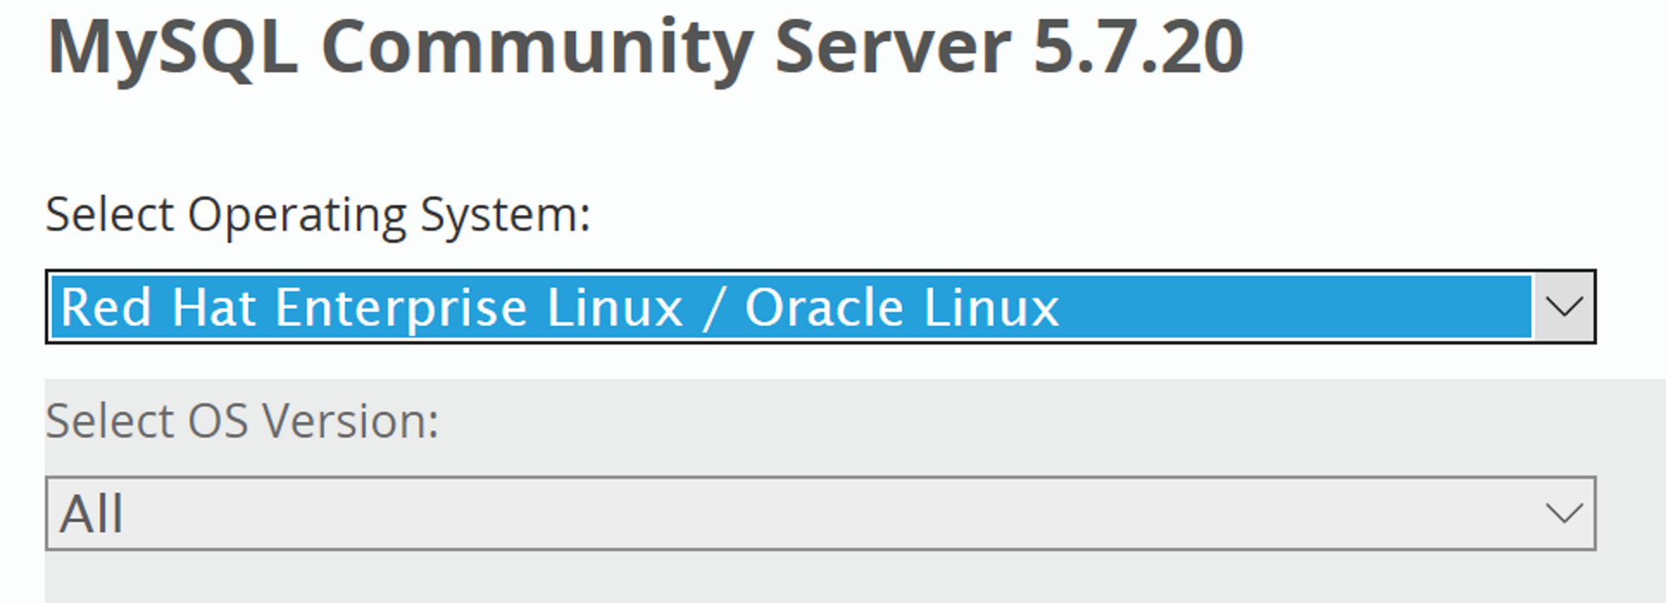Click the word 'Server' in the heading
The width and height of the screenshot is (1666, 603).
coord(892,47)
